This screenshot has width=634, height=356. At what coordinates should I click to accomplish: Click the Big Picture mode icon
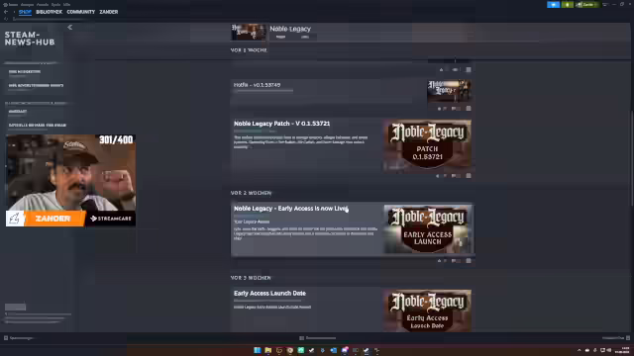tap(605, 4)
